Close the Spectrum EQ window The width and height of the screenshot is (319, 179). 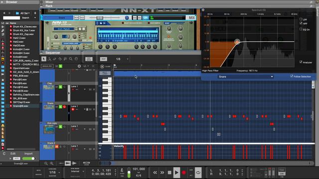pyautogui.click(x=203, y=10)
